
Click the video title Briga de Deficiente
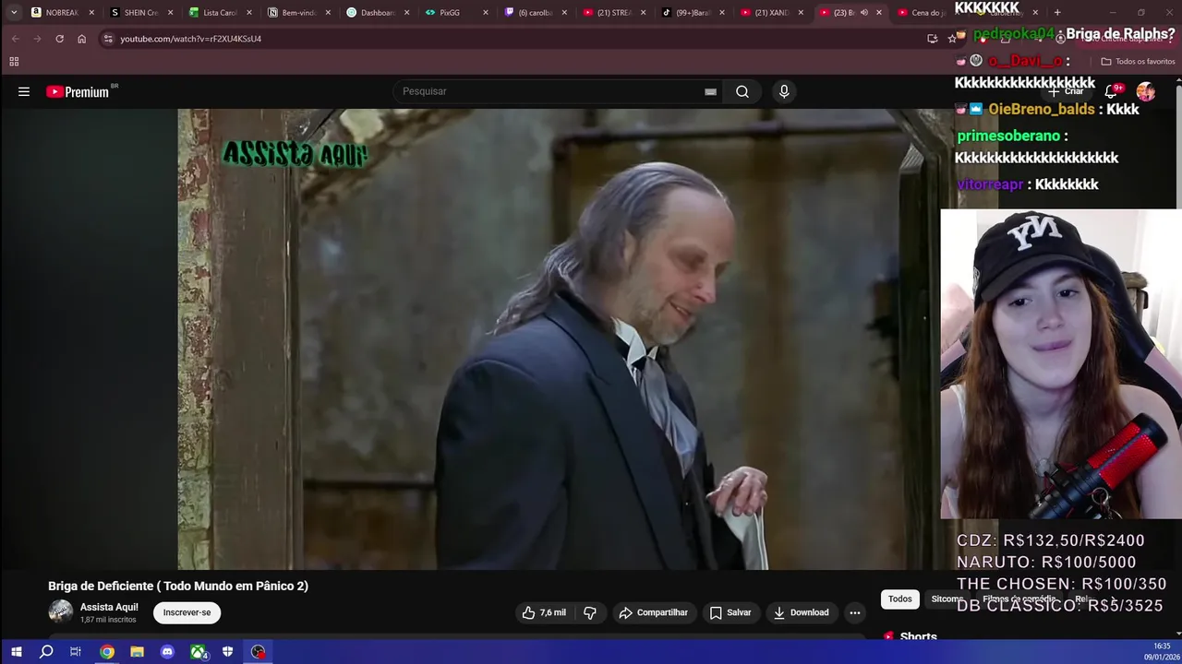tap(178, 586)
